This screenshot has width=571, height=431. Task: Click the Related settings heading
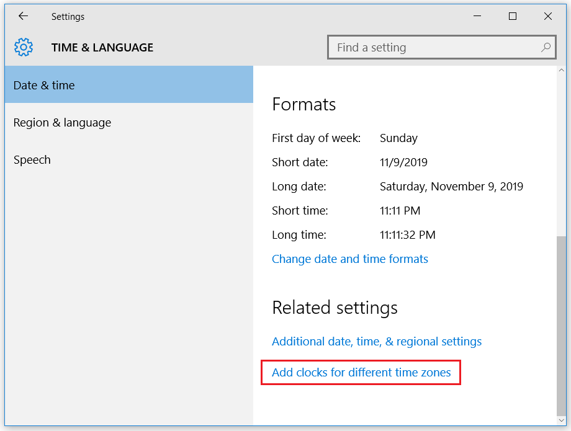(x=335, y=308)
